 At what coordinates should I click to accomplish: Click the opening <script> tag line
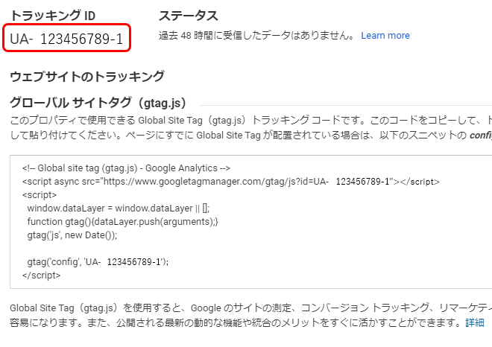click(40, 195)
